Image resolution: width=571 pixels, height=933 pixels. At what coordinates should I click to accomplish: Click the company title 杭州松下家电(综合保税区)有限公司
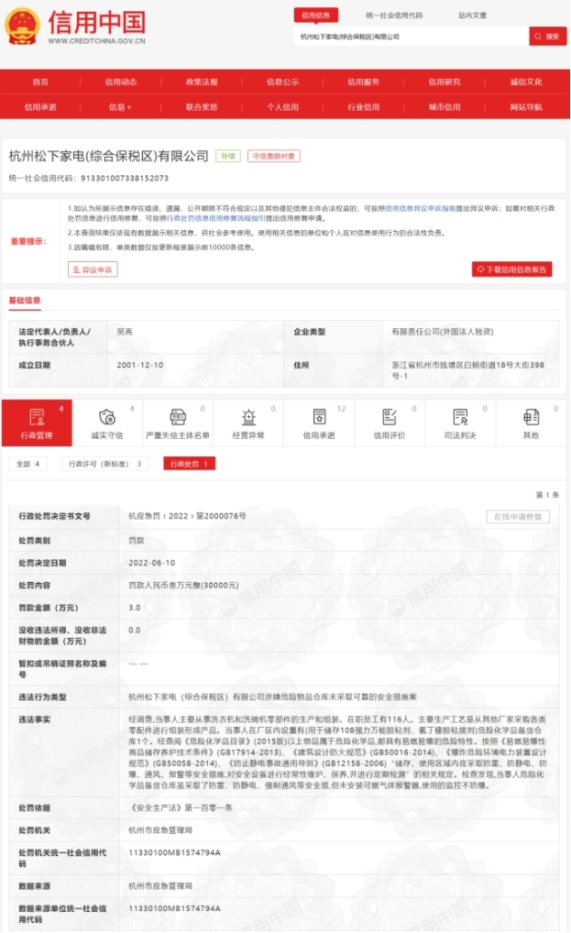[109, 156]
